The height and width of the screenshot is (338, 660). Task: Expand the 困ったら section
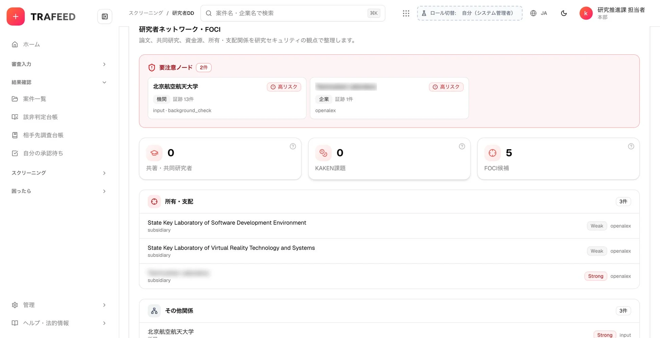point(59,191)
